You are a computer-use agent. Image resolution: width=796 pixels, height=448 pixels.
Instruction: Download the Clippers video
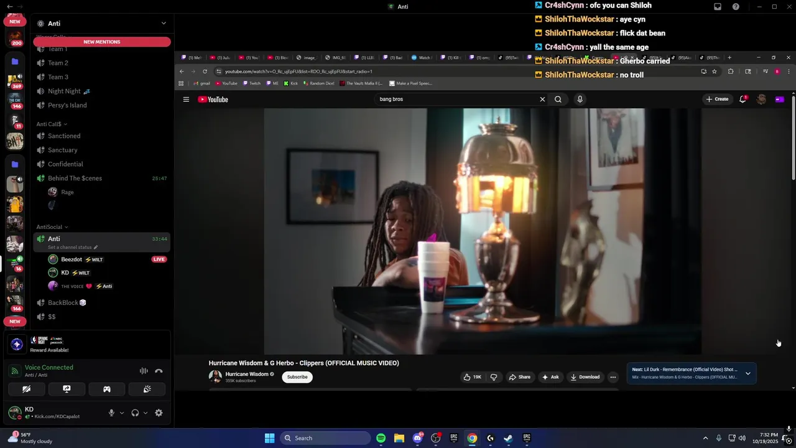[x=585, y=377]
